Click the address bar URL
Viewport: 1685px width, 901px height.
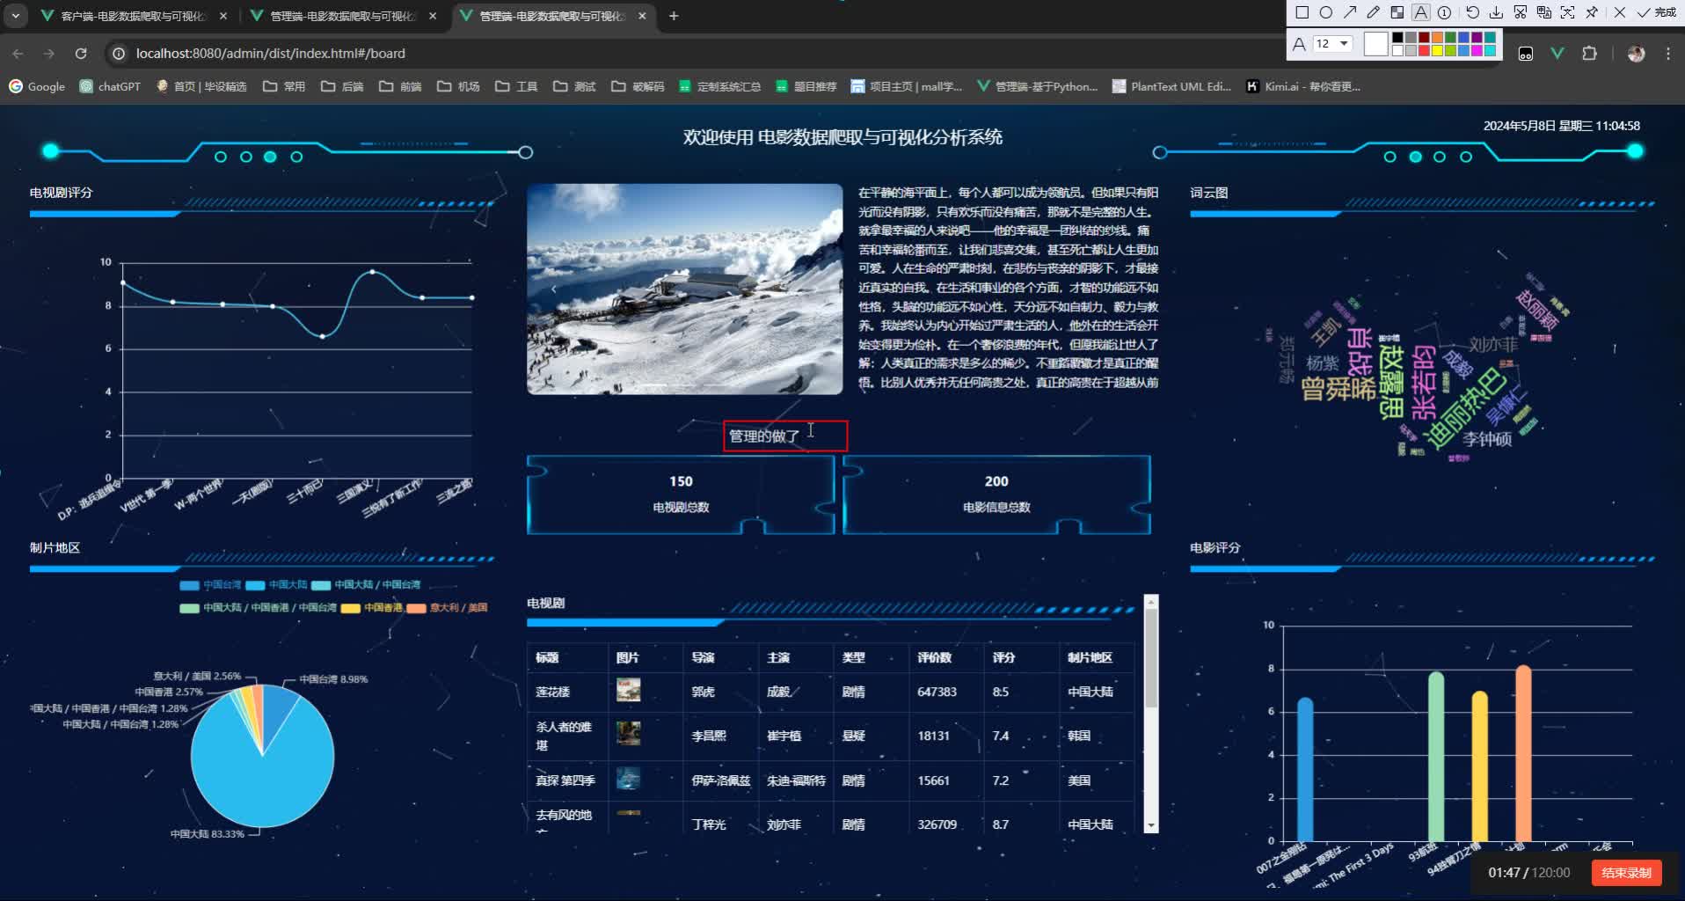point(271,54)
